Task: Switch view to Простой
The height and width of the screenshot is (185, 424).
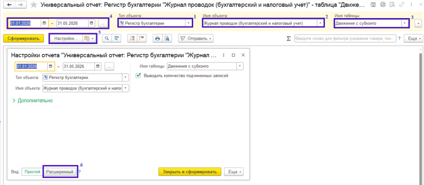Action: (x=32, y=172)
